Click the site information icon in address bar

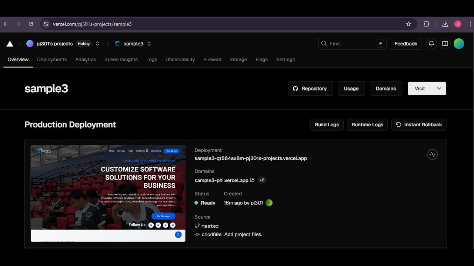[46, 24]
